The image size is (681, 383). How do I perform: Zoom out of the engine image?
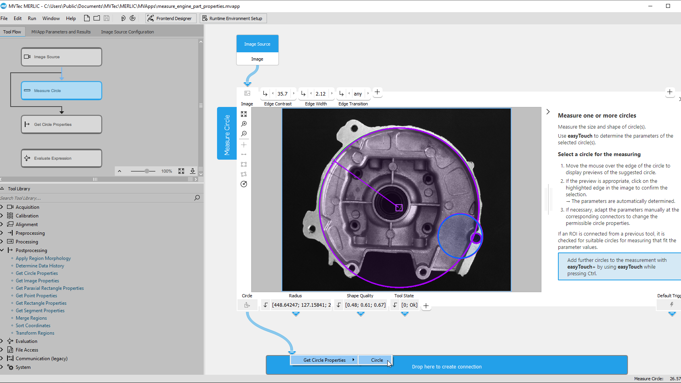click(244, 134)
